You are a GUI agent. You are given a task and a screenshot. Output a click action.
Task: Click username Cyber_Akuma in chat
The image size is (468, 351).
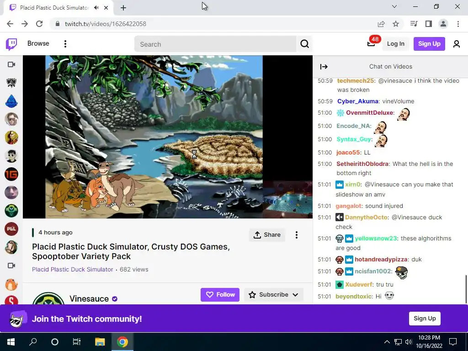pyautogui.click(x=358, y=101)
